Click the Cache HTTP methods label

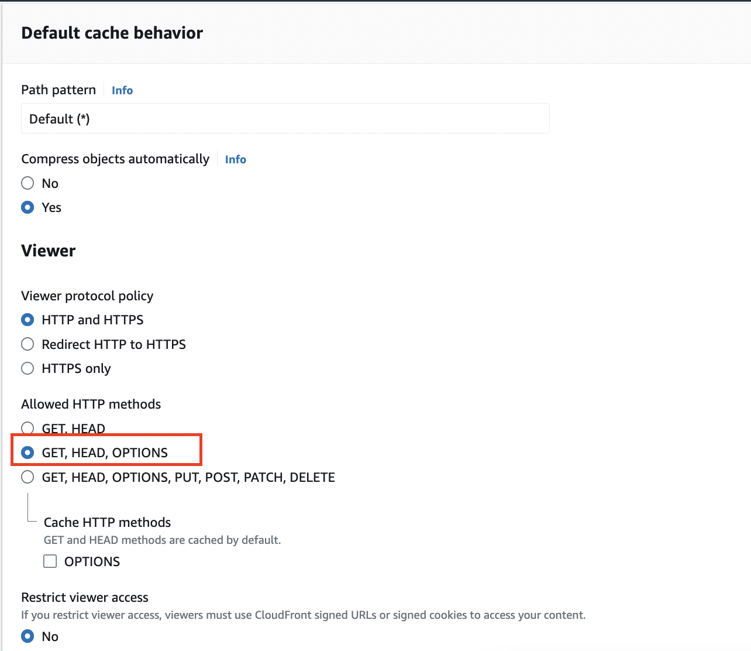point(107,522)
